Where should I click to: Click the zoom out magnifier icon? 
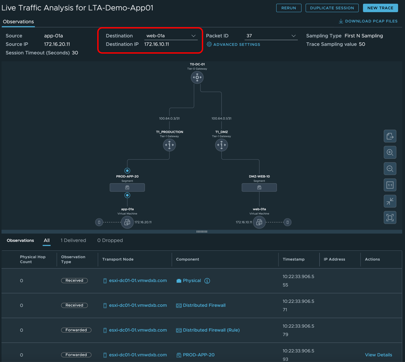[x=390, y=169]
